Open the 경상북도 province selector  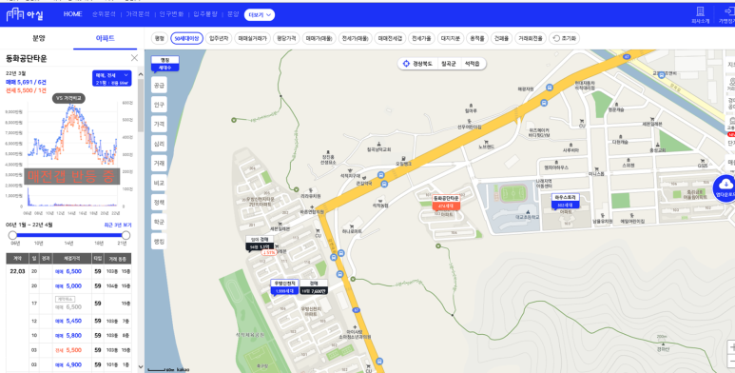click(x=422, y=64)
